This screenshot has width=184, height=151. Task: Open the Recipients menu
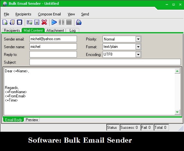[x=23, y=14]
